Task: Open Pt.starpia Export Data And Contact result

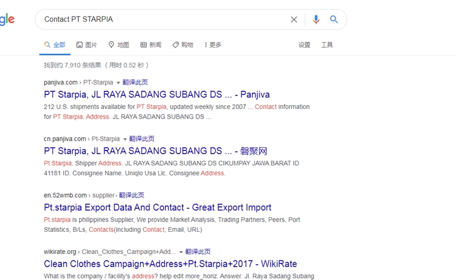Action: point(157,207)
